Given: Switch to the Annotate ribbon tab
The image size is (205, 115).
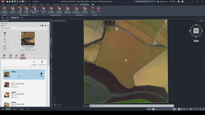Looking at the screenshot, I should click(15, 4).
